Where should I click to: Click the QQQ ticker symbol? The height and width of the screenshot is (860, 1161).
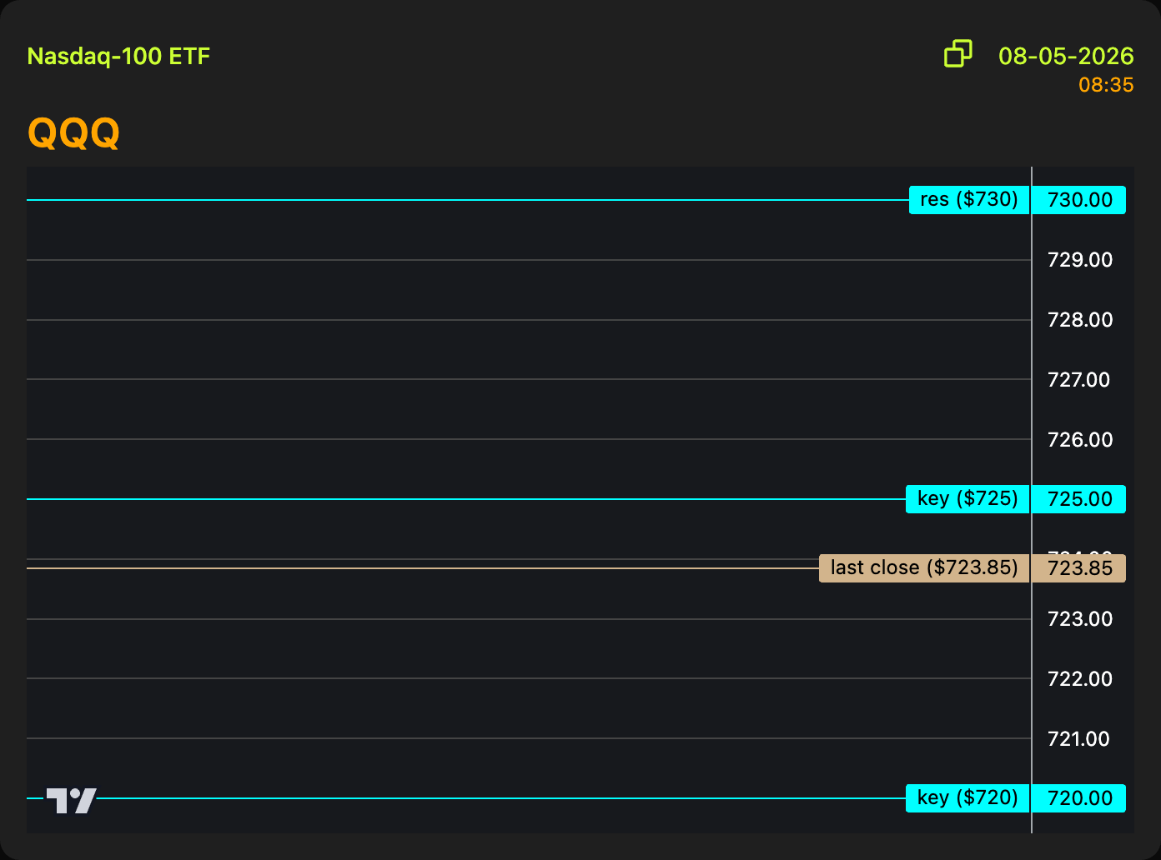point(73,132)
